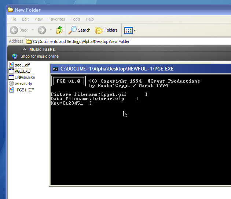The height and width of the screenshot is (199, 231).
Task: Open the Help menu
Action: (x=90, y=19)
